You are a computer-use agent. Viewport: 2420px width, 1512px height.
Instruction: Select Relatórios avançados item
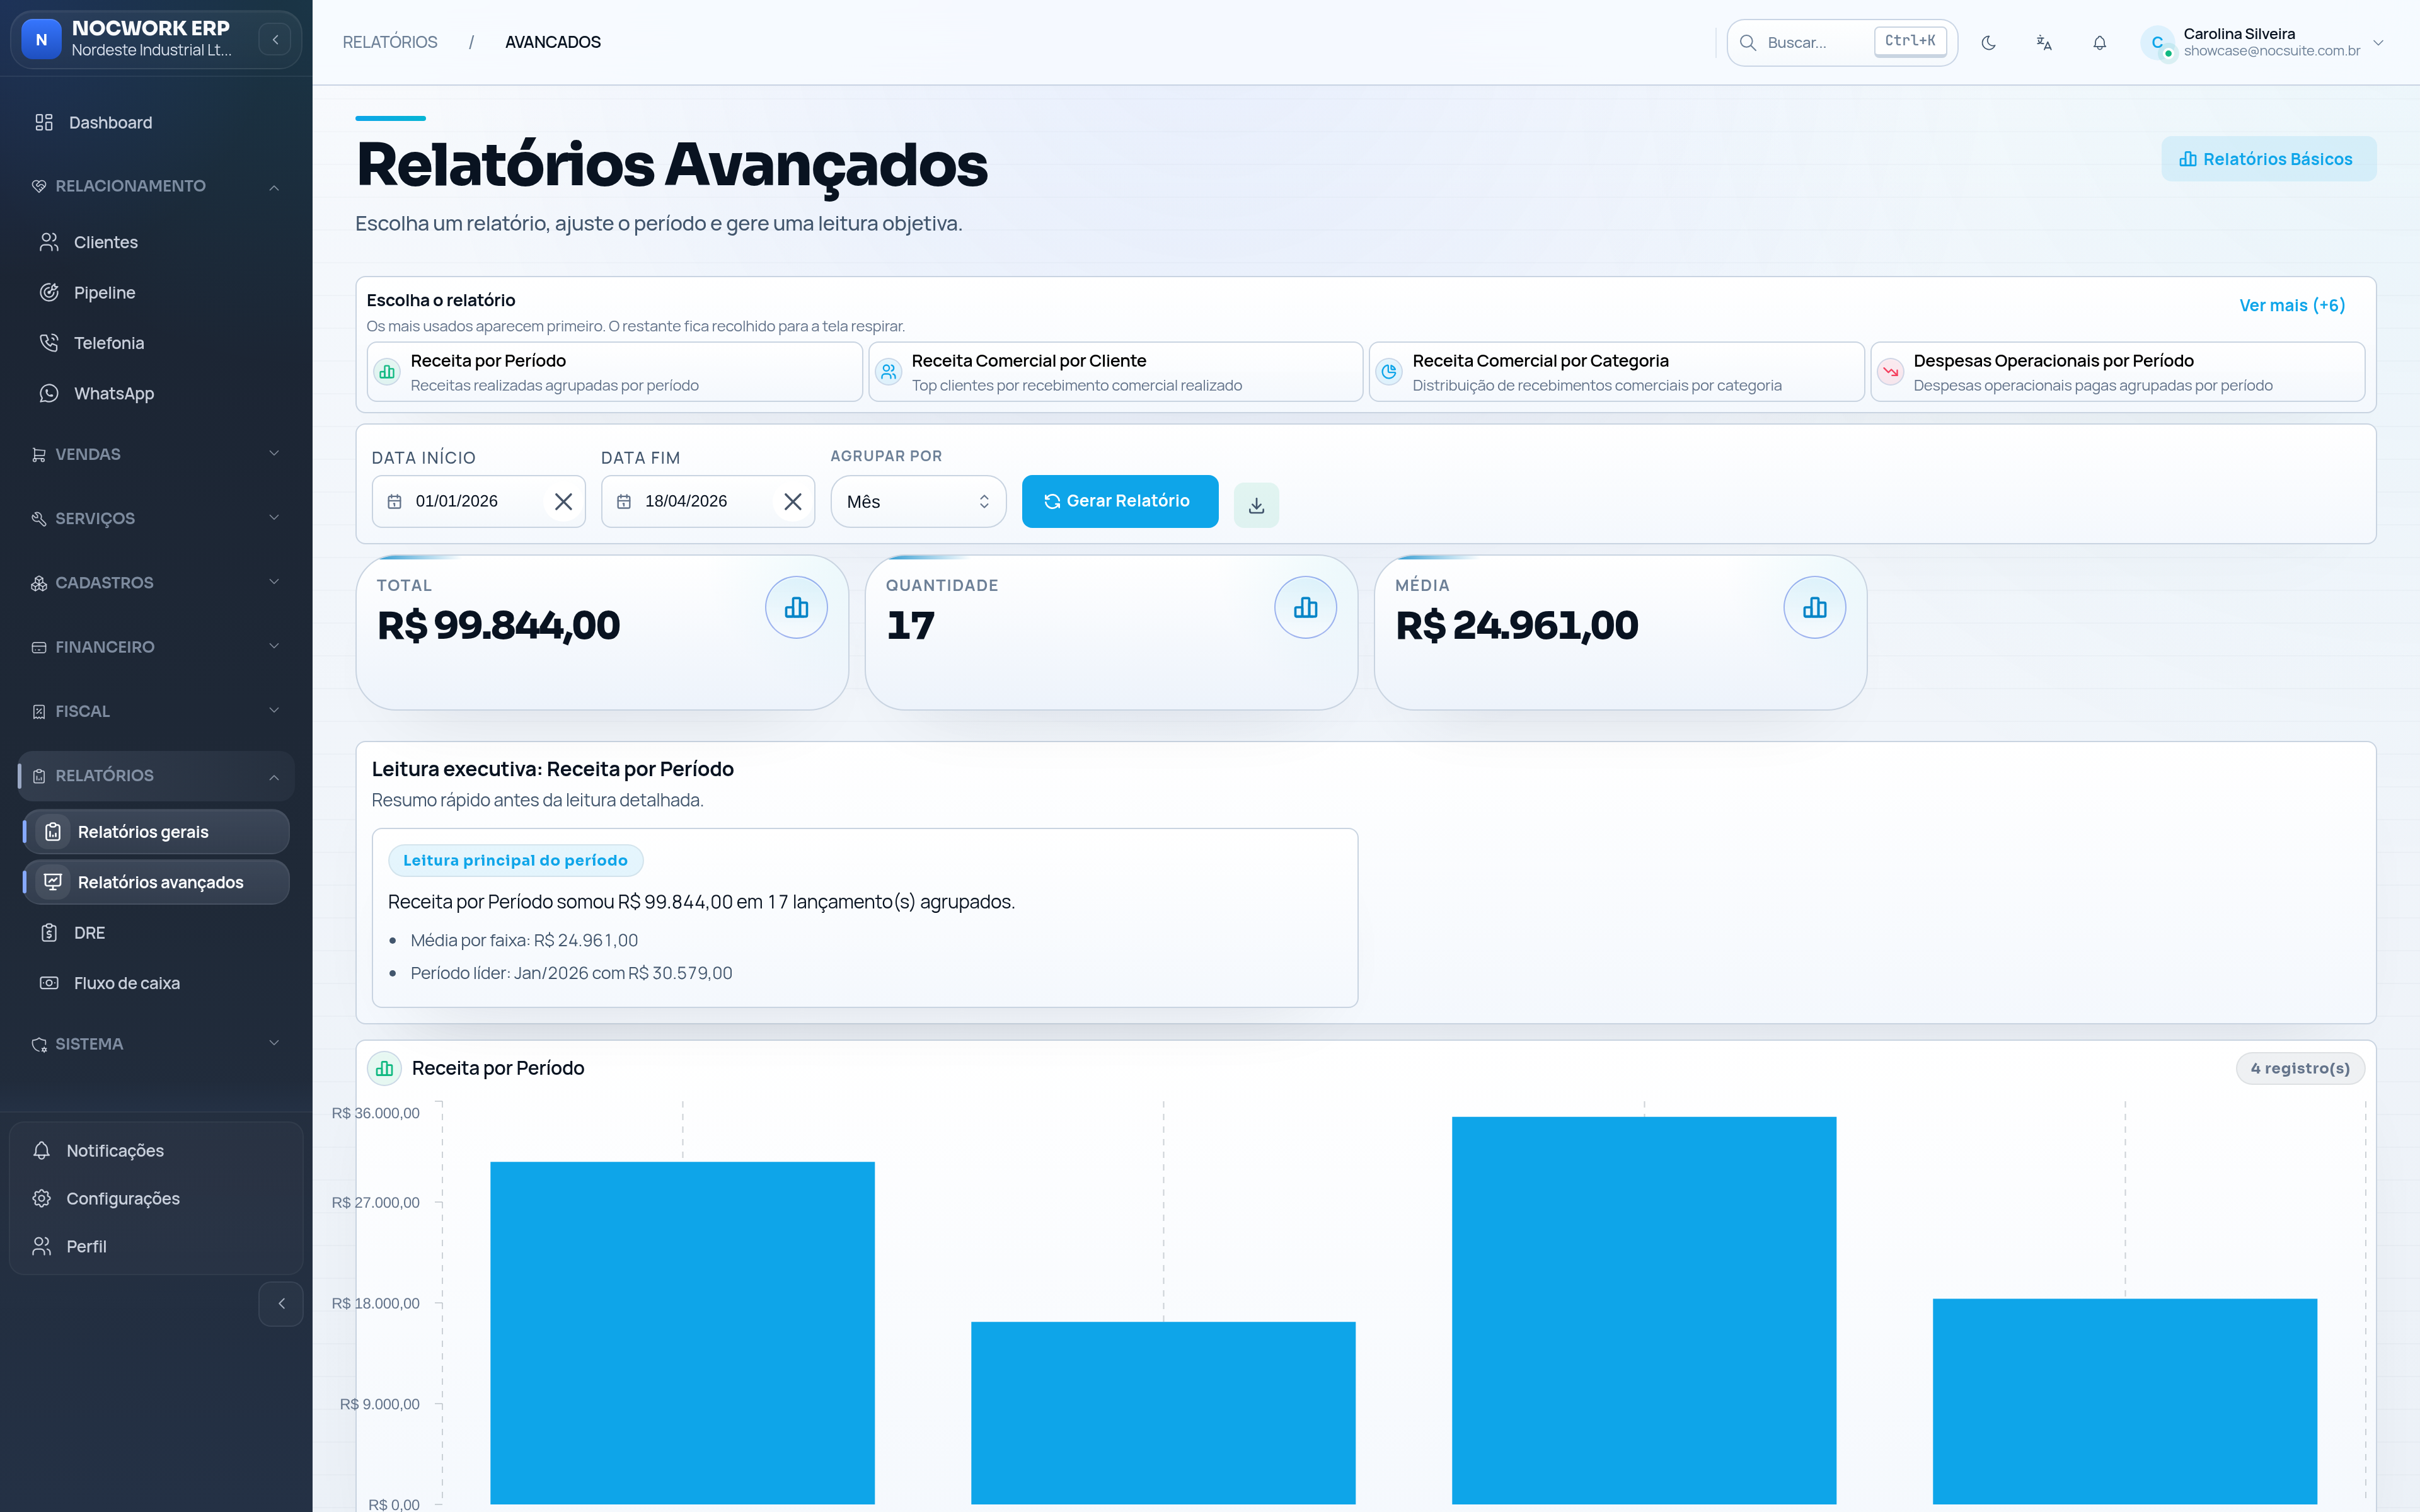point(156,882)
